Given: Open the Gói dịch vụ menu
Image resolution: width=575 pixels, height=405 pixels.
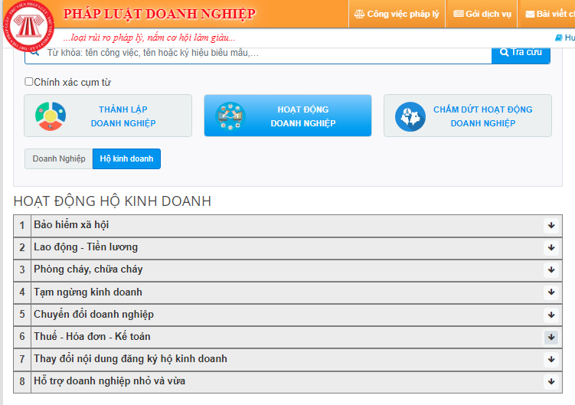Looking at the screenshot, I should (x=482, y=14).
